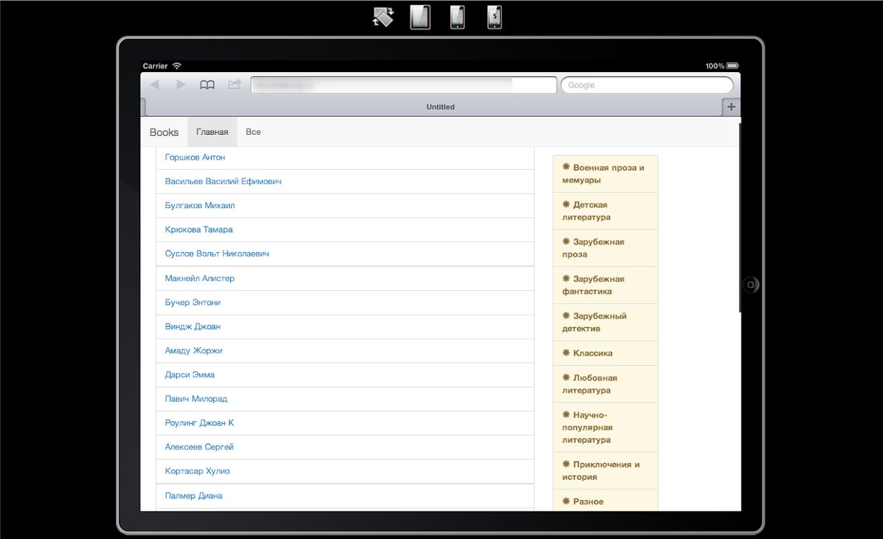Open the Главная nav tab

pyautogui.click(x=212, y=132)
